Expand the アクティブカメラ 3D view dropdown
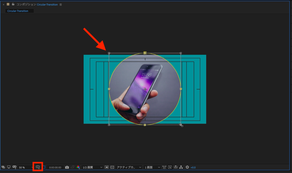The width and height of the screenshot is (292, 173). (x=129, y=167)
